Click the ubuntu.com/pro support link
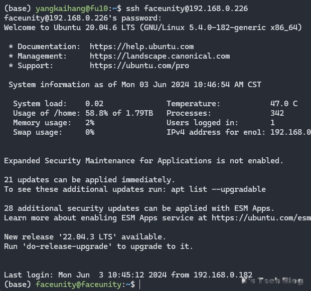 (x=139, y=66)
